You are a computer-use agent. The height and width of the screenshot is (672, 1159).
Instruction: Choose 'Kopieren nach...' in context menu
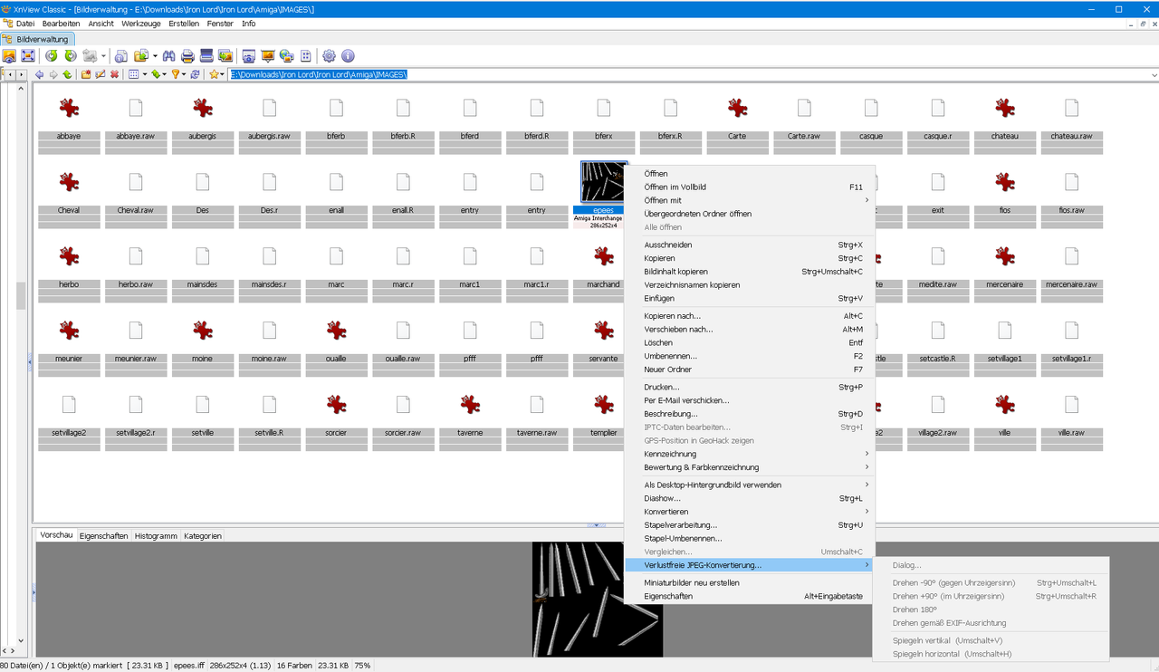(x=749, y=316)
